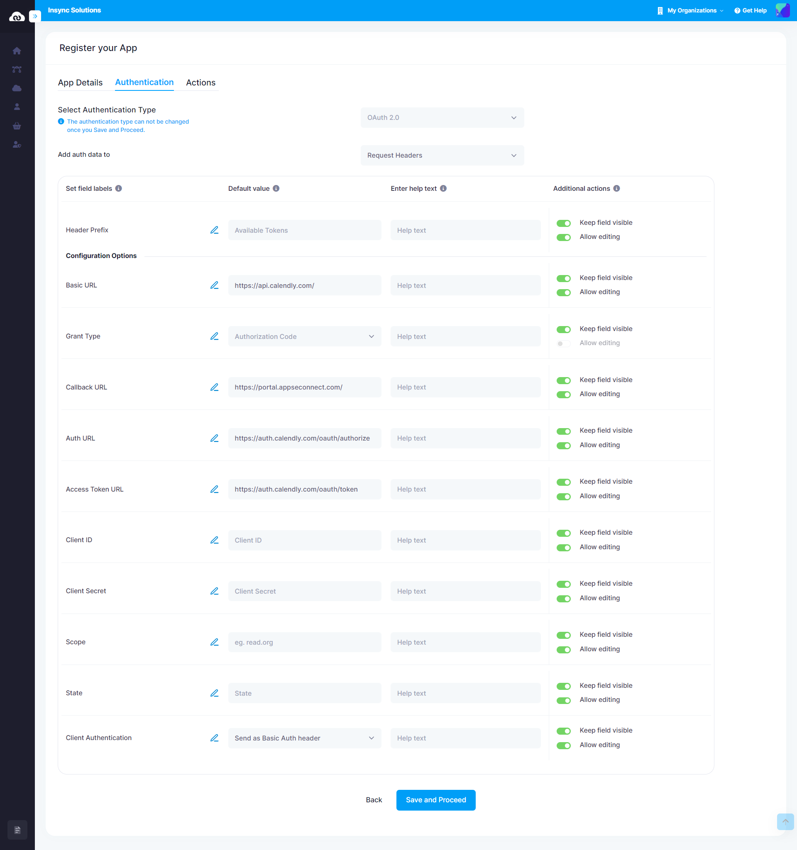Open the user profile icon in sidebar

pyautogui.click(x=17, y=107)
